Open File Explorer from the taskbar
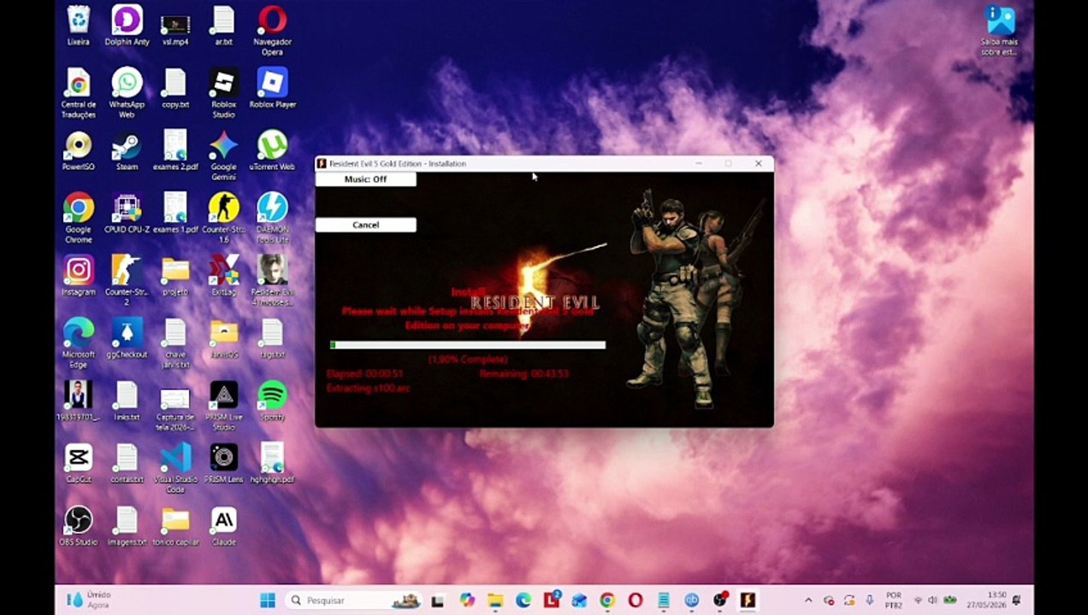 495,600
